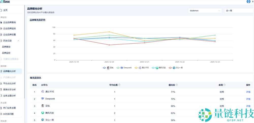254x123 pixels.
Task: Collapse the 历史记录 sidebar section
Action: tap(19, 41)
